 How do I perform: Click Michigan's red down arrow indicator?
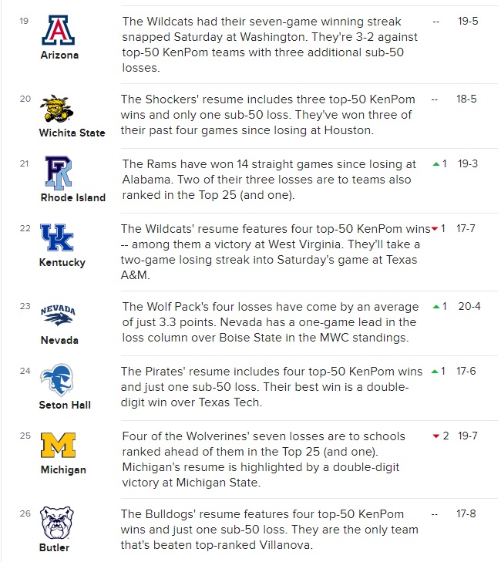click(x=436, y=436)
